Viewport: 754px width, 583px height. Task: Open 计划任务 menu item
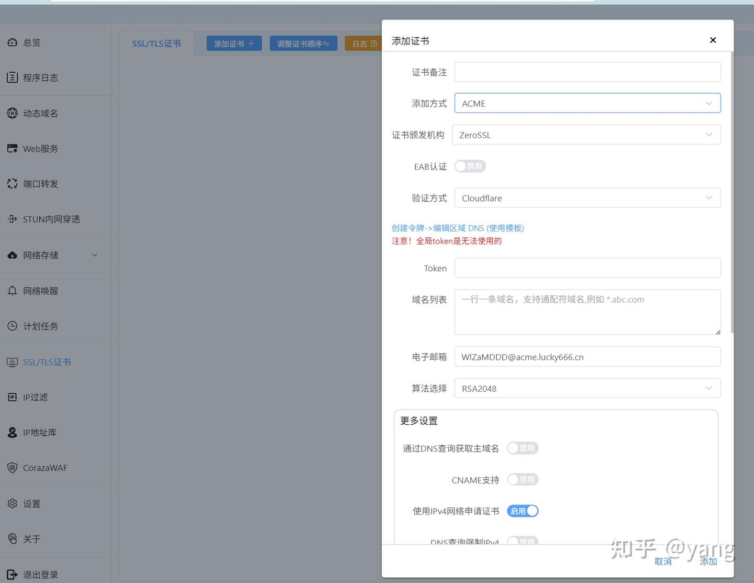(56, 326)
